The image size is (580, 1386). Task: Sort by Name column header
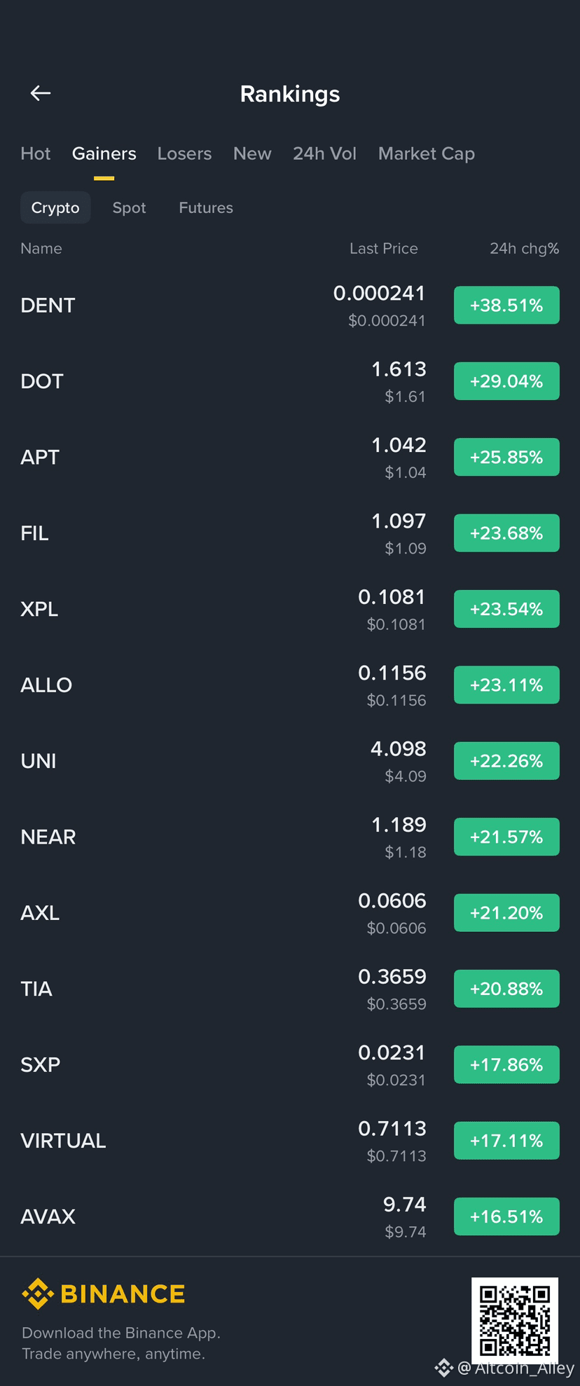(41, 248)
